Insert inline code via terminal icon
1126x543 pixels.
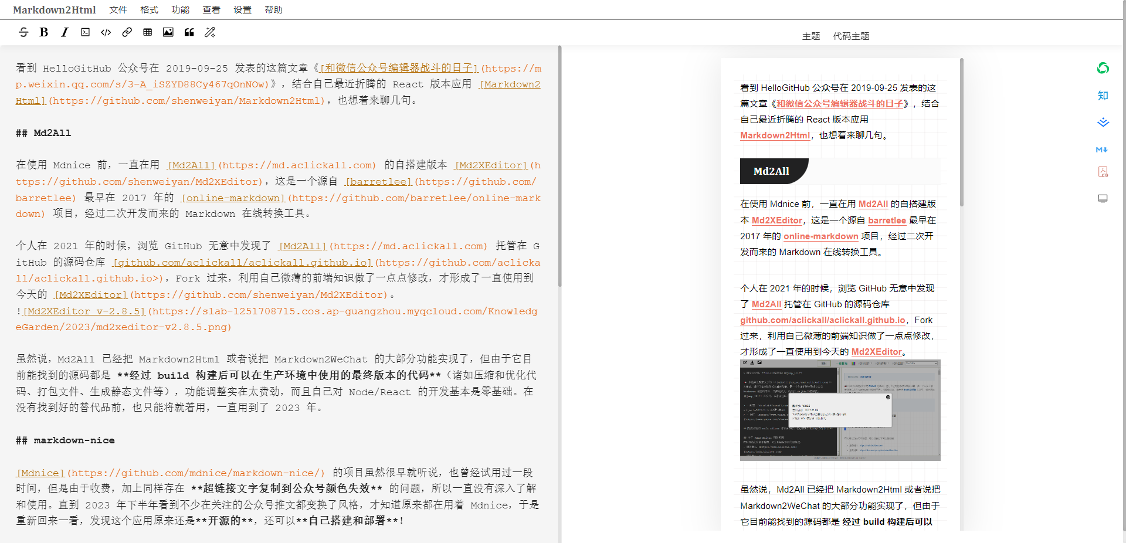86,32
